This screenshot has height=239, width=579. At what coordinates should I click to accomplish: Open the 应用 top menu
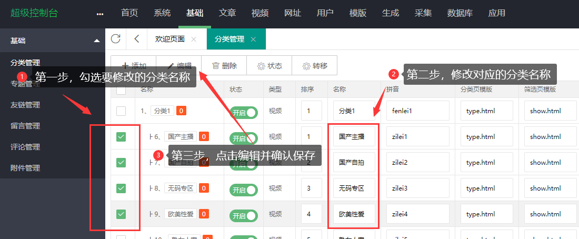click(x=497, y=13)
